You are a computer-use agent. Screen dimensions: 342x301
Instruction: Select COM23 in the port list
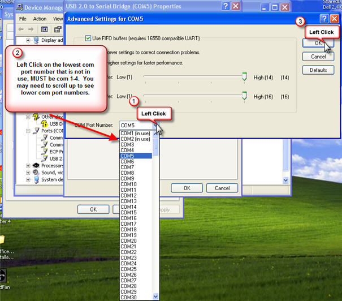(136, 258)
